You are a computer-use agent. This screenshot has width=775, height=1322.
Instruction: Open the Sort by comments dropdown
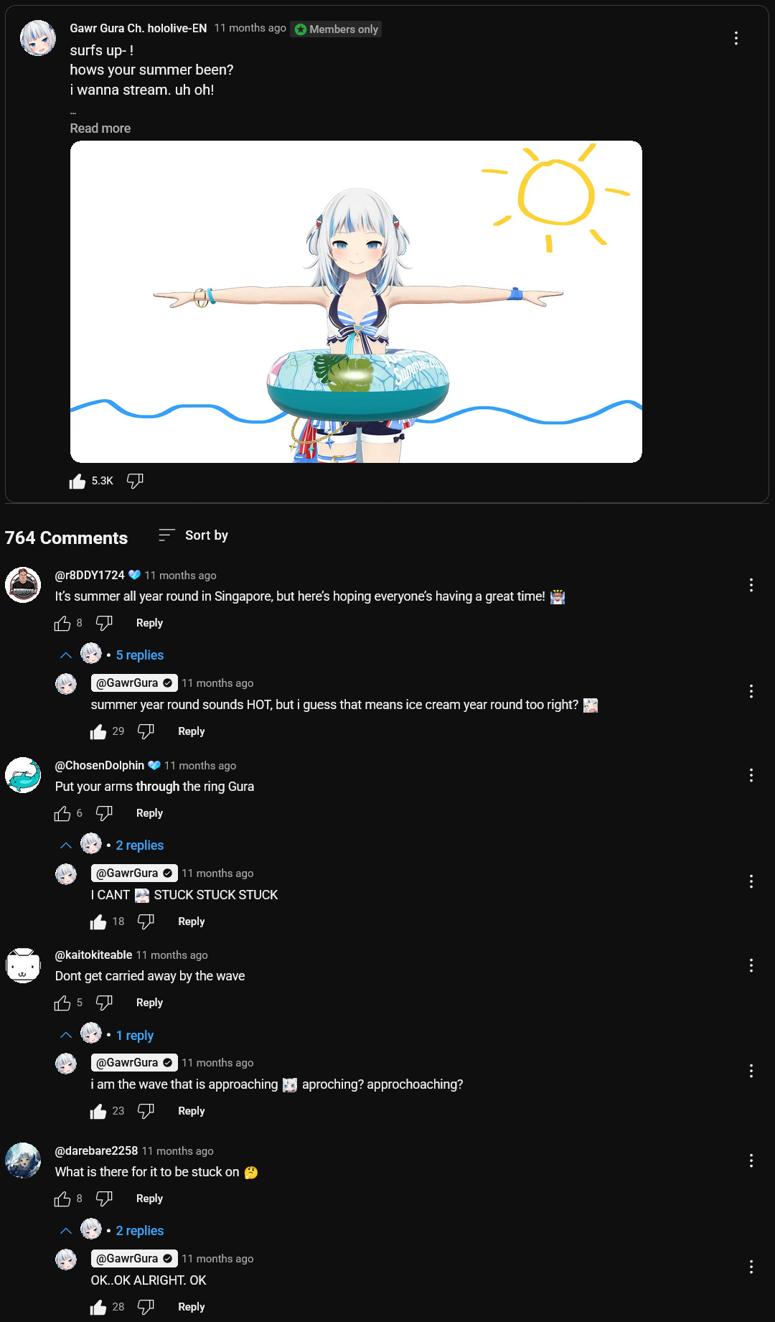pyautogui.click(x=194, y=535)
